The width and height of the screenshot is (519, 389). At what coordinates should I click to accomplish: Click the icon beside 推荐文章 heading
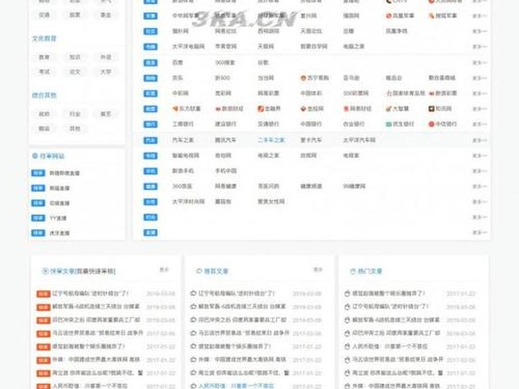coord(199,271)
